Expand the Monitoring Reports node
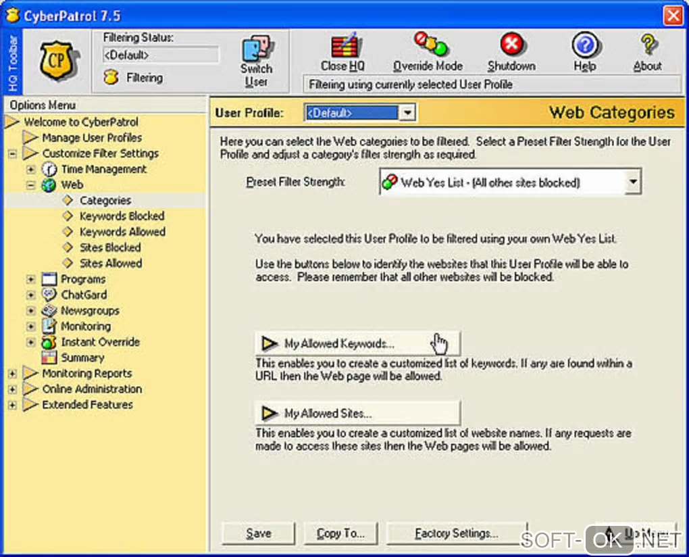 point(12,374)
